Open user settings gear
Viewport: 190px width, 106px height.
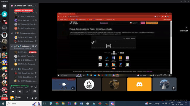click(36, 98)
